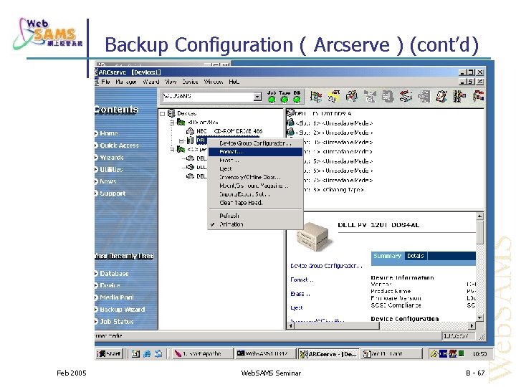
Task: Click the first manager icon right of DB light
Action: [x=315, y=97]
